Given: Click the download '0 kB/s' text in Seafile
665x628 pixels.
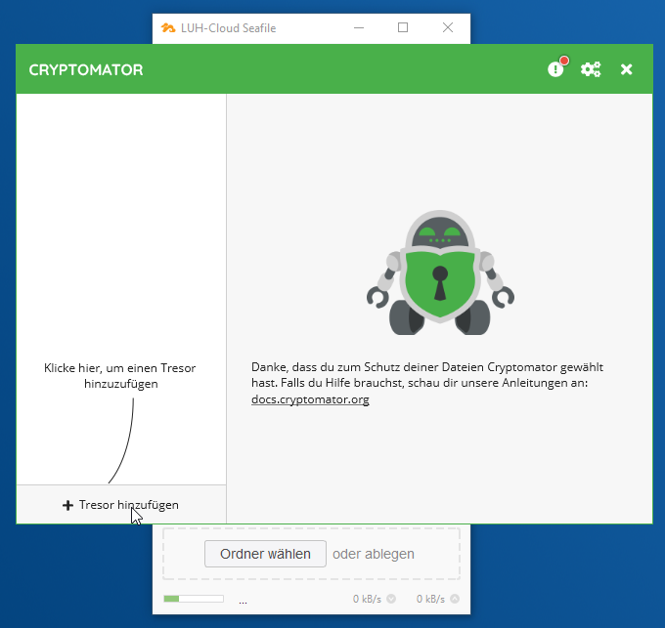Looking at the screenshot, I should click(x=367, y=599).
